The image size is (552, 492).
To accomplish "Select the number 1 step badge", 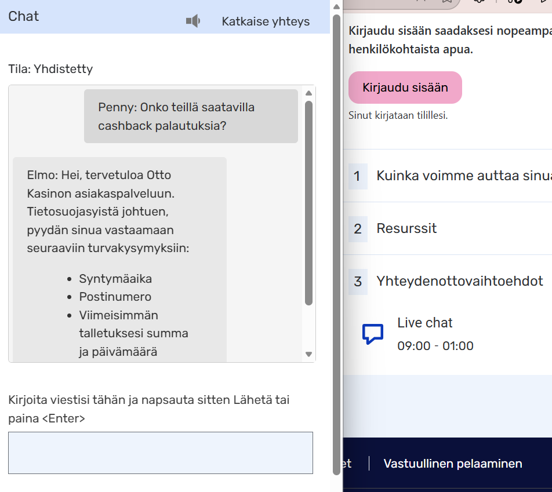I will pyautogui.click(x=357, y=176).
